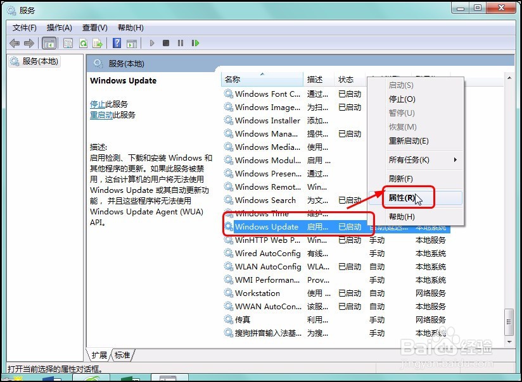Click gear icon of Wired AutoConfig row
The image size is (522, 382).
228,254
